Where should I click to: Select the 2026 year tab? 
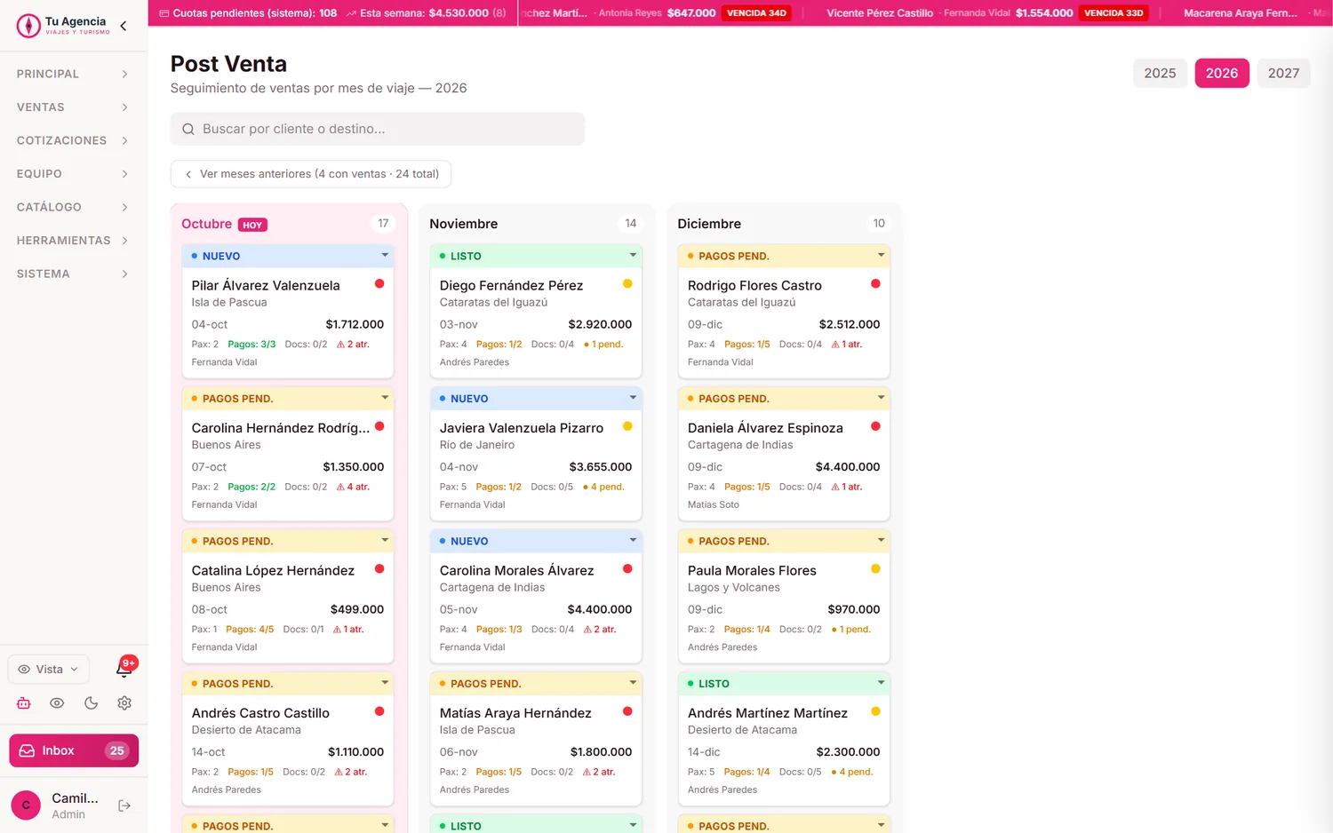1222,74
